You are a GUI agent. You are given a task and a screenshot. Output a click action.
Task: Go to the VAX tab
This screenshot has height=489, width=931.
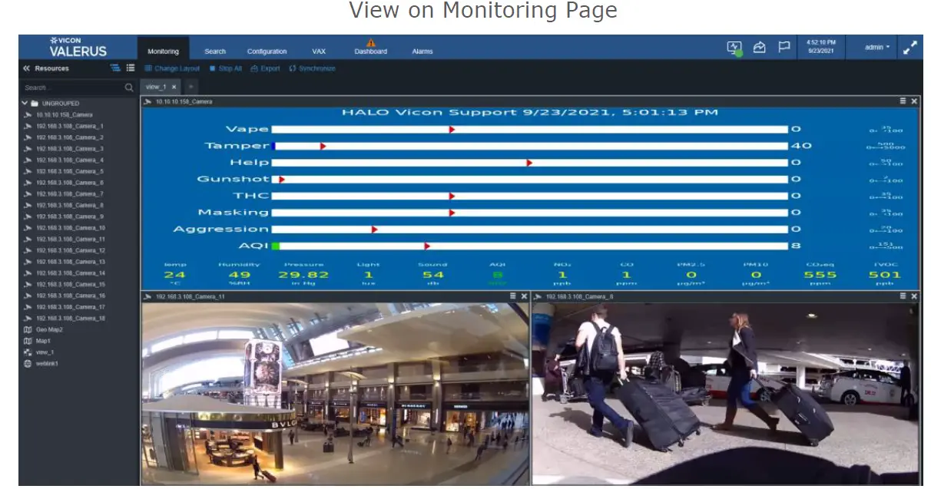point(319,51)
